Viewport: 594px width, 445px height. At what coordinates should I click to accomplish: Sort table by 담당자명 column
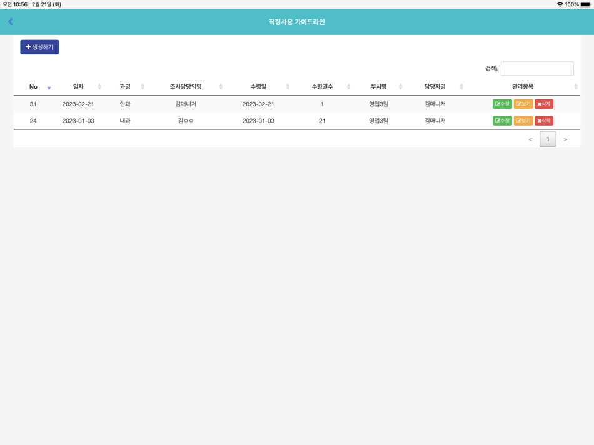pos(435,87)
